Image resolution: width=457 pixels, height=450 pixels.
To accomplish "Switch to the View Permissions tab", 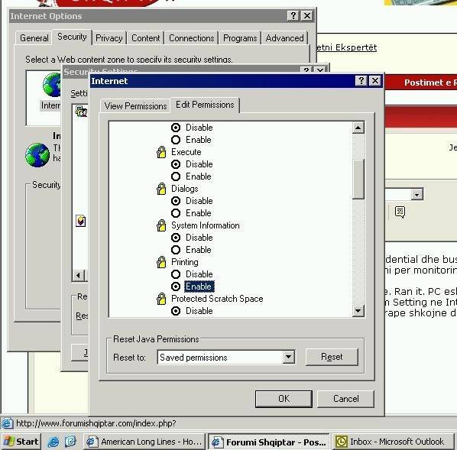I will pos(135,106).
